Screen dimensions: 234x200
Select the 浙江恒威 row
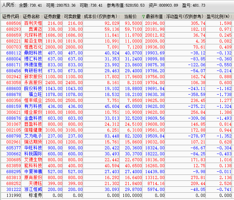[116, 190]
